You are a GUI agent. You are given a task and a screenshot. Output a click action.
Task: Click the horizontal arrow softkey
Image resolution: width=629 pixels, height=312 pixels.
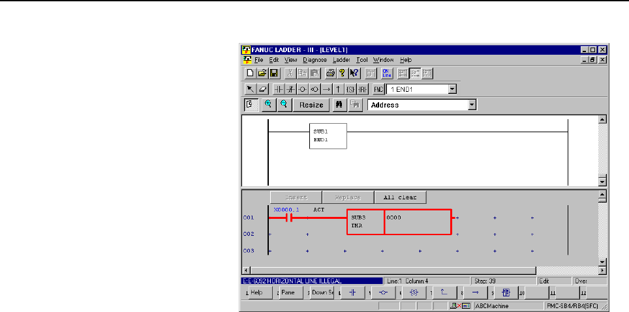[476, 292]
